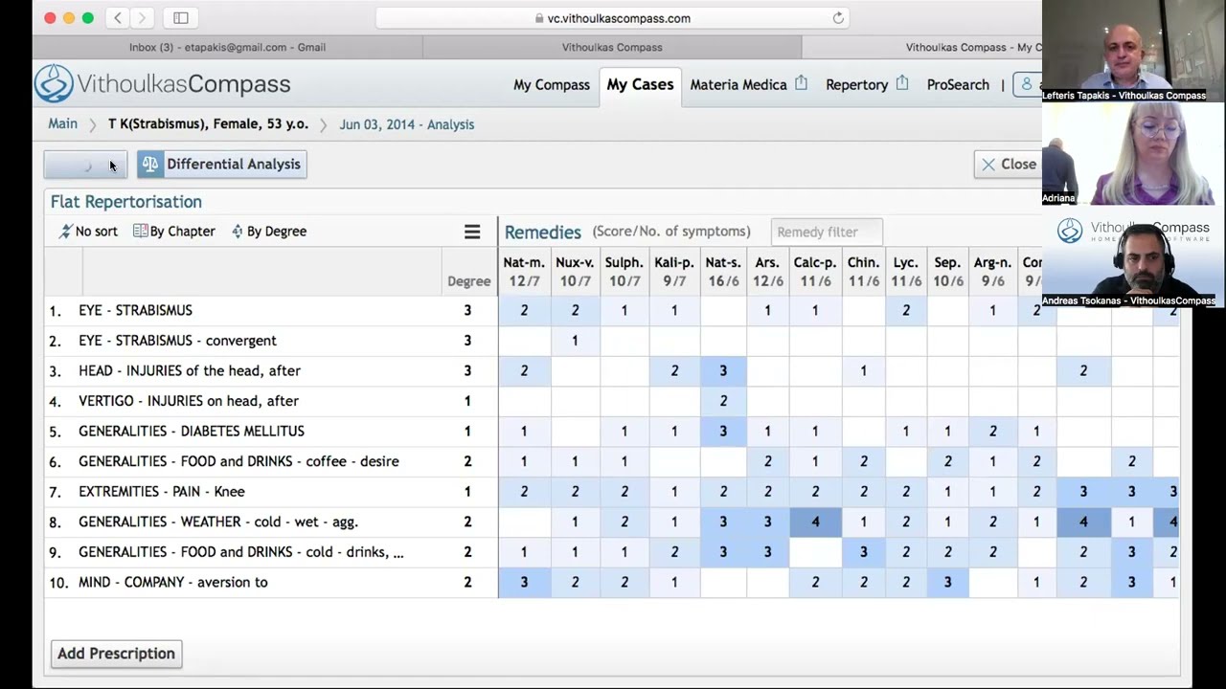Screen dimensions: 1226x689
Task: Click the user profile icon
Action: pyautogui.click(x=1028, y=84)
